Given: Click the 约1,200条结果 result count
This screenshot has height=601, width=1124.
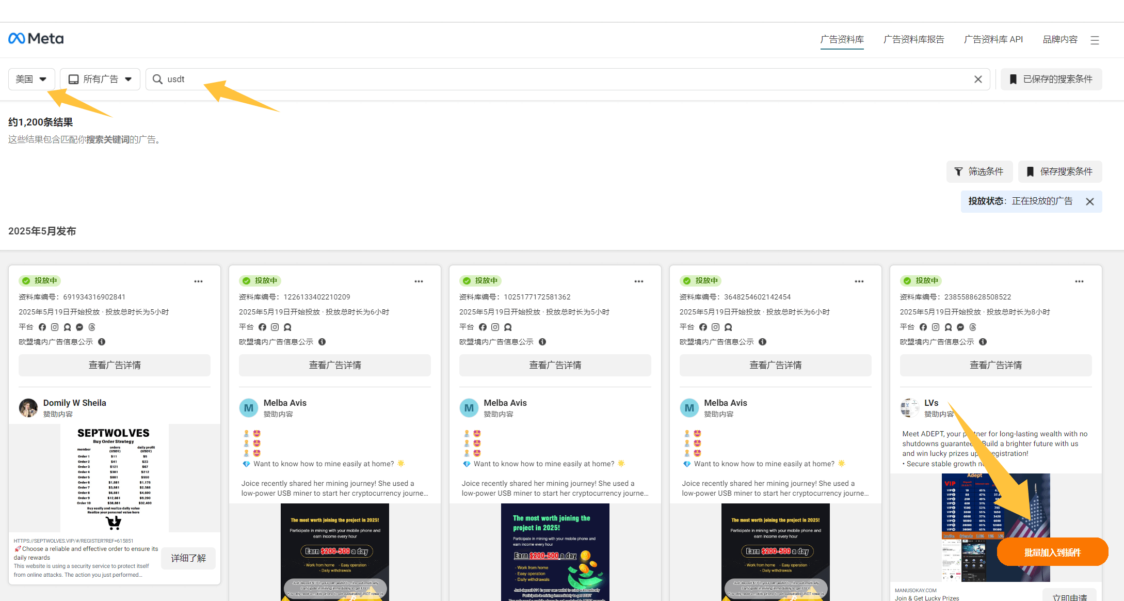Looking at the screenshot, I should coord(41,122).
